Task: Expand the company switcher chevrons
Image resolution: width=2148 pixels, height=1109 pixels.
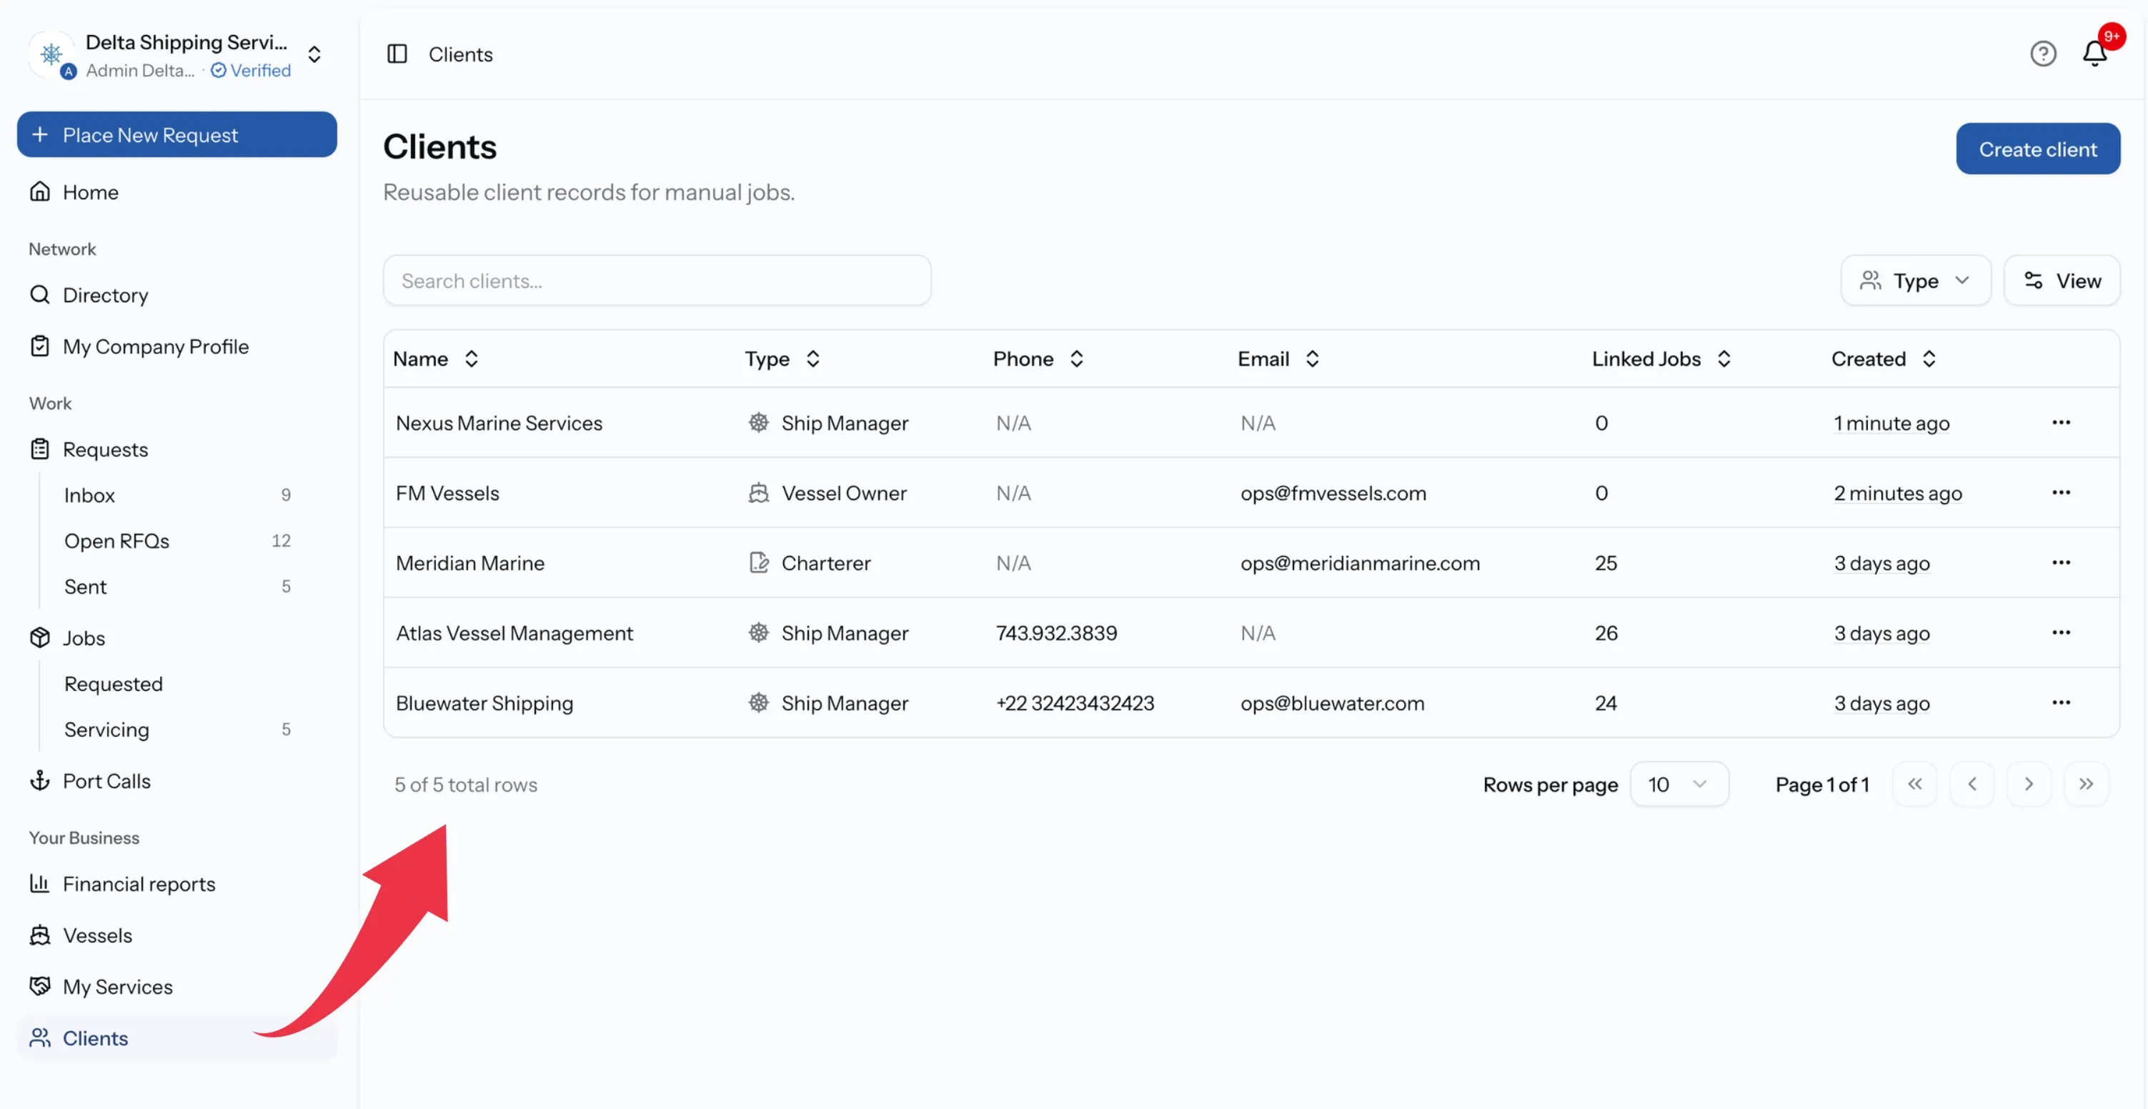Action: (314, 55)
